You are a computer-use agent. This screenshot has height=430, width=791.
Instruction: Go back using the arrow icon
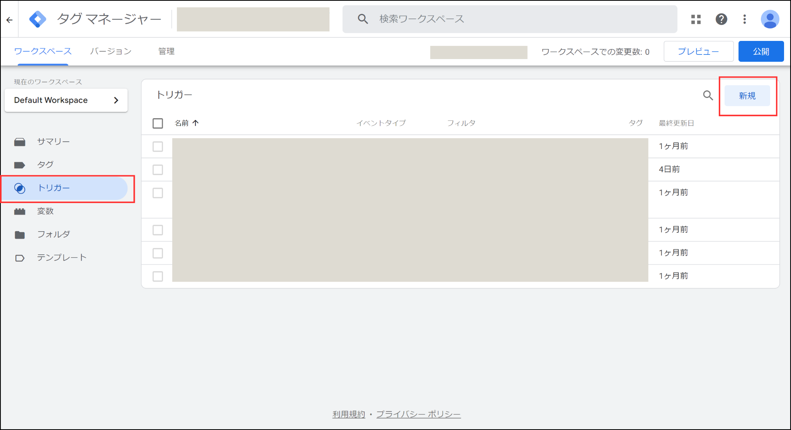coord(9,19)
